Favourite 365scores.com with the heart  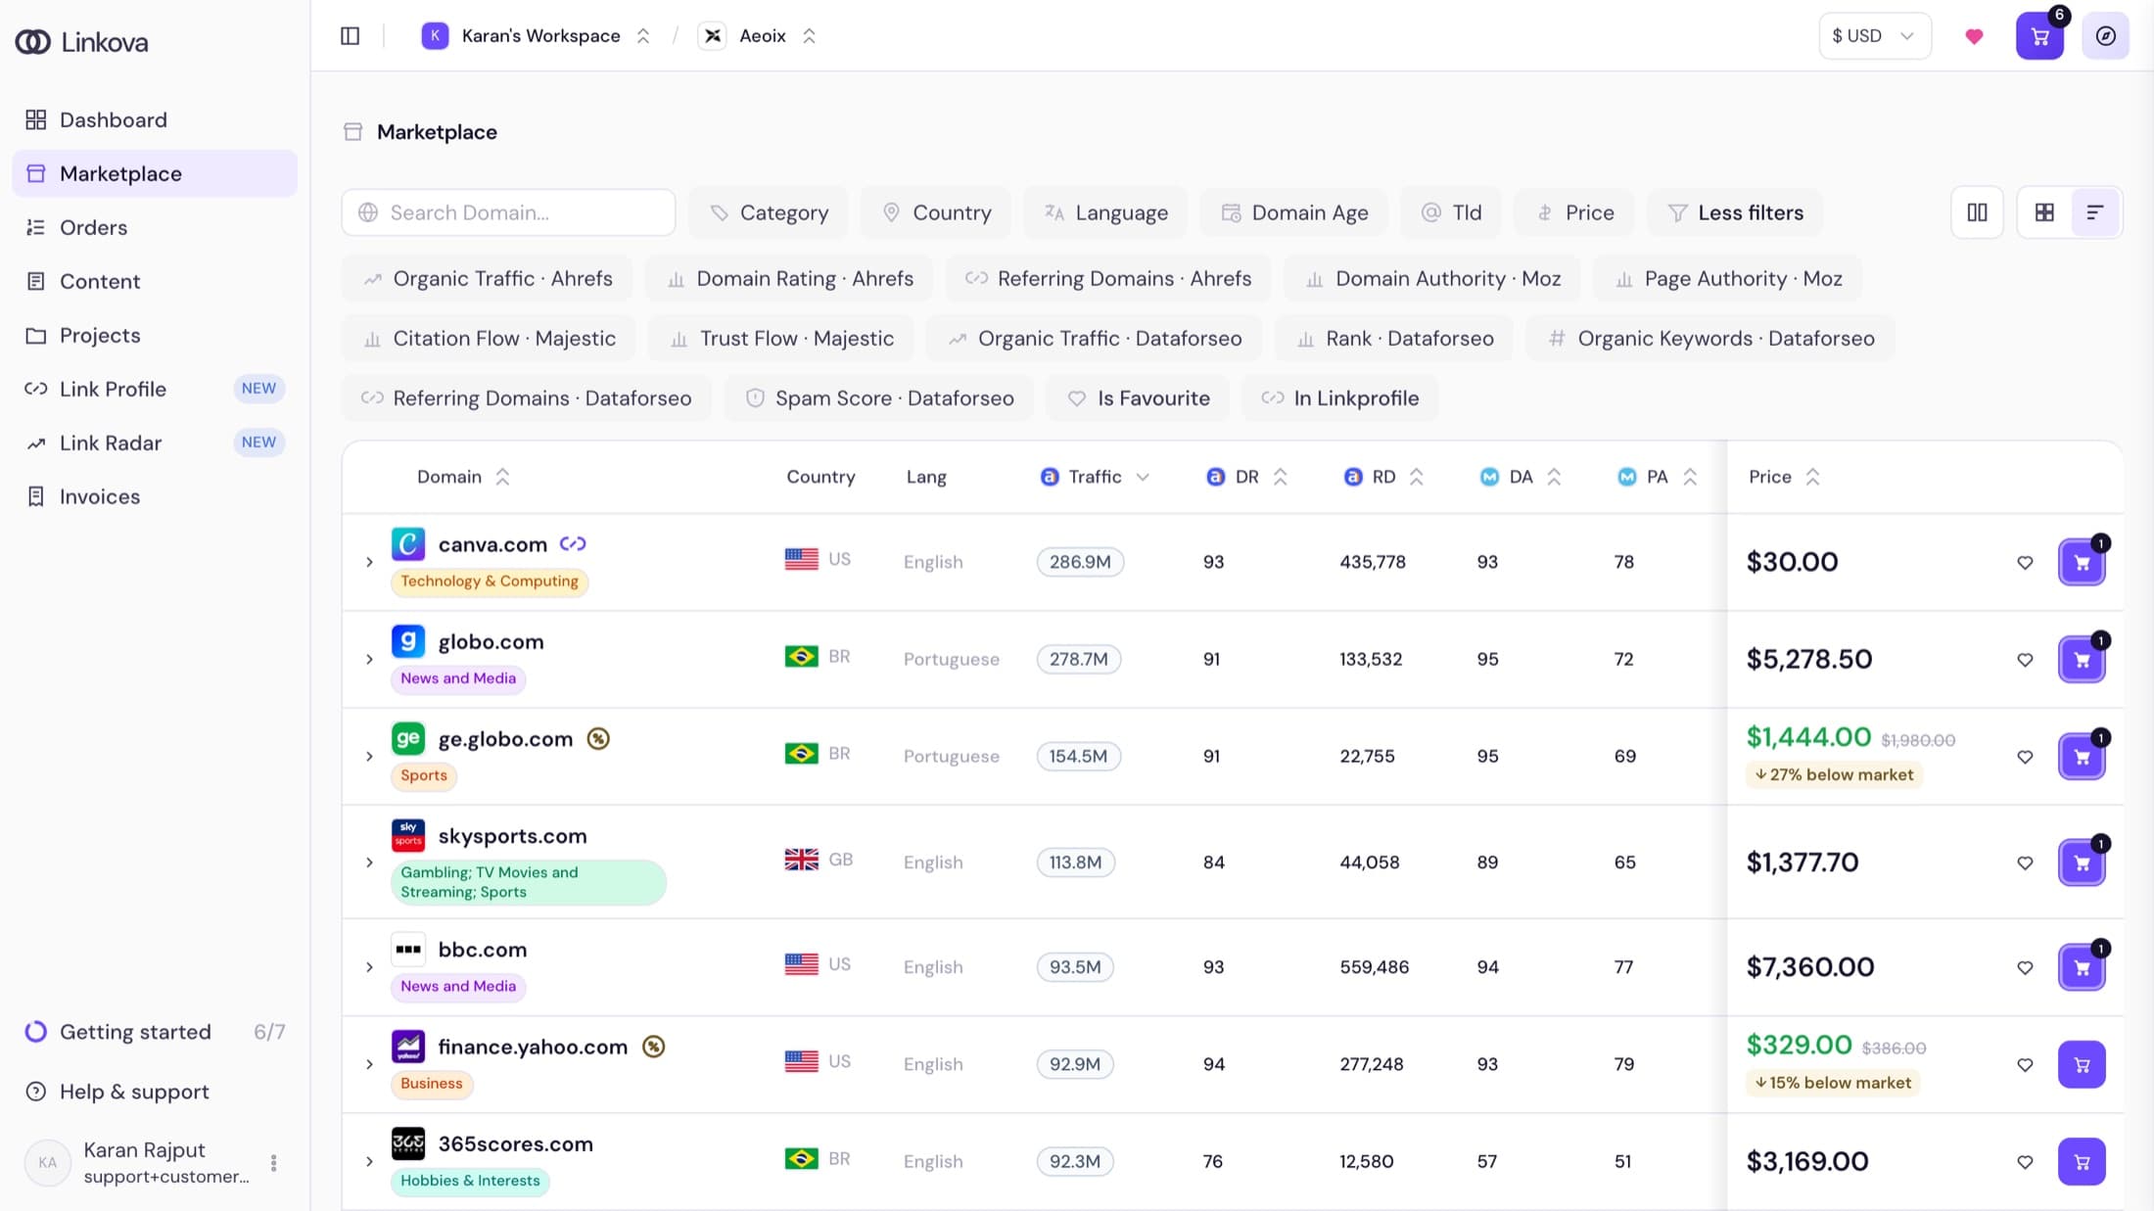click(2025, 1161)
